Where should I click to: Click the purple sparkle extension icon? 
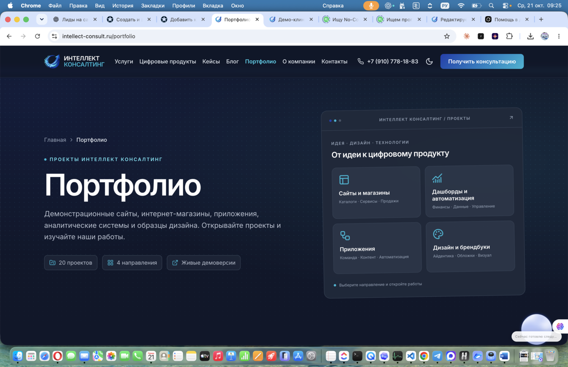[495, 36]
